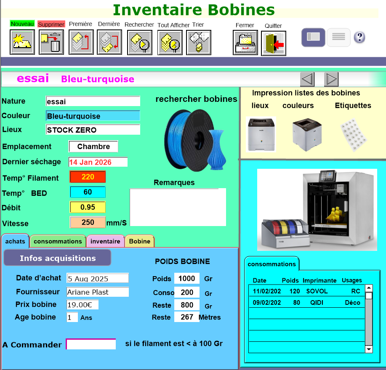
Task: Click the Nouveau green label
Action: 22,24
